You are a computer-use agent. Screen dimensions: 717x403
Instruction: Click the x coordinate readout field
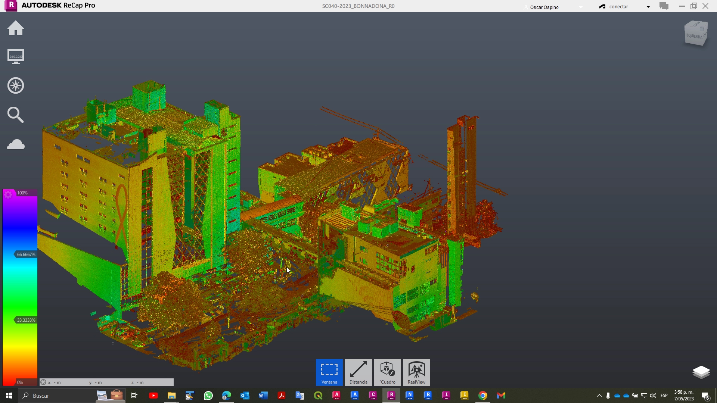click(55, 382)
